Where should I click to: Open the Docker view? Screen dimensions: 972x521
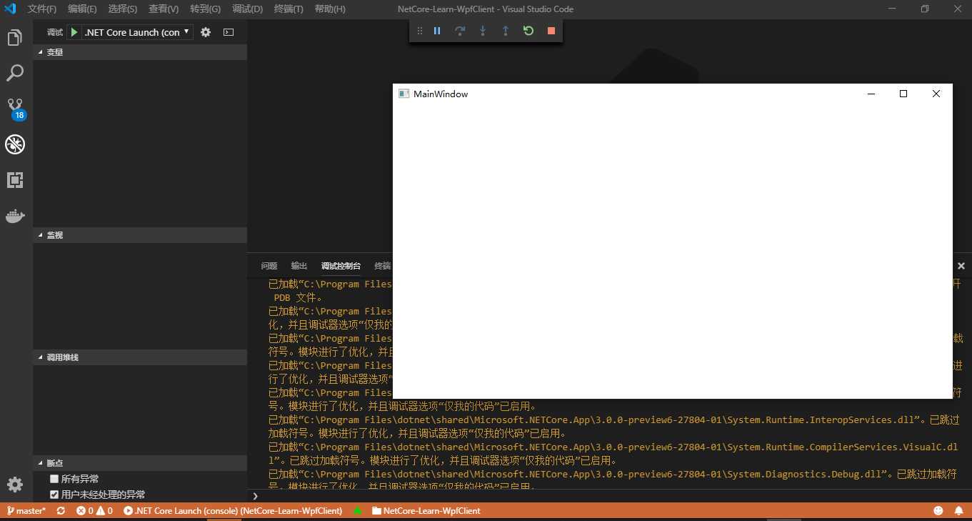(x=15, y=216)
